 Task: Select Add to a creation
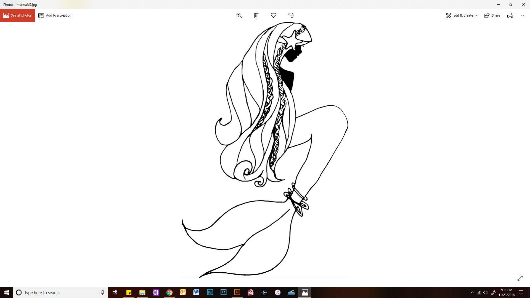[55, 15]
